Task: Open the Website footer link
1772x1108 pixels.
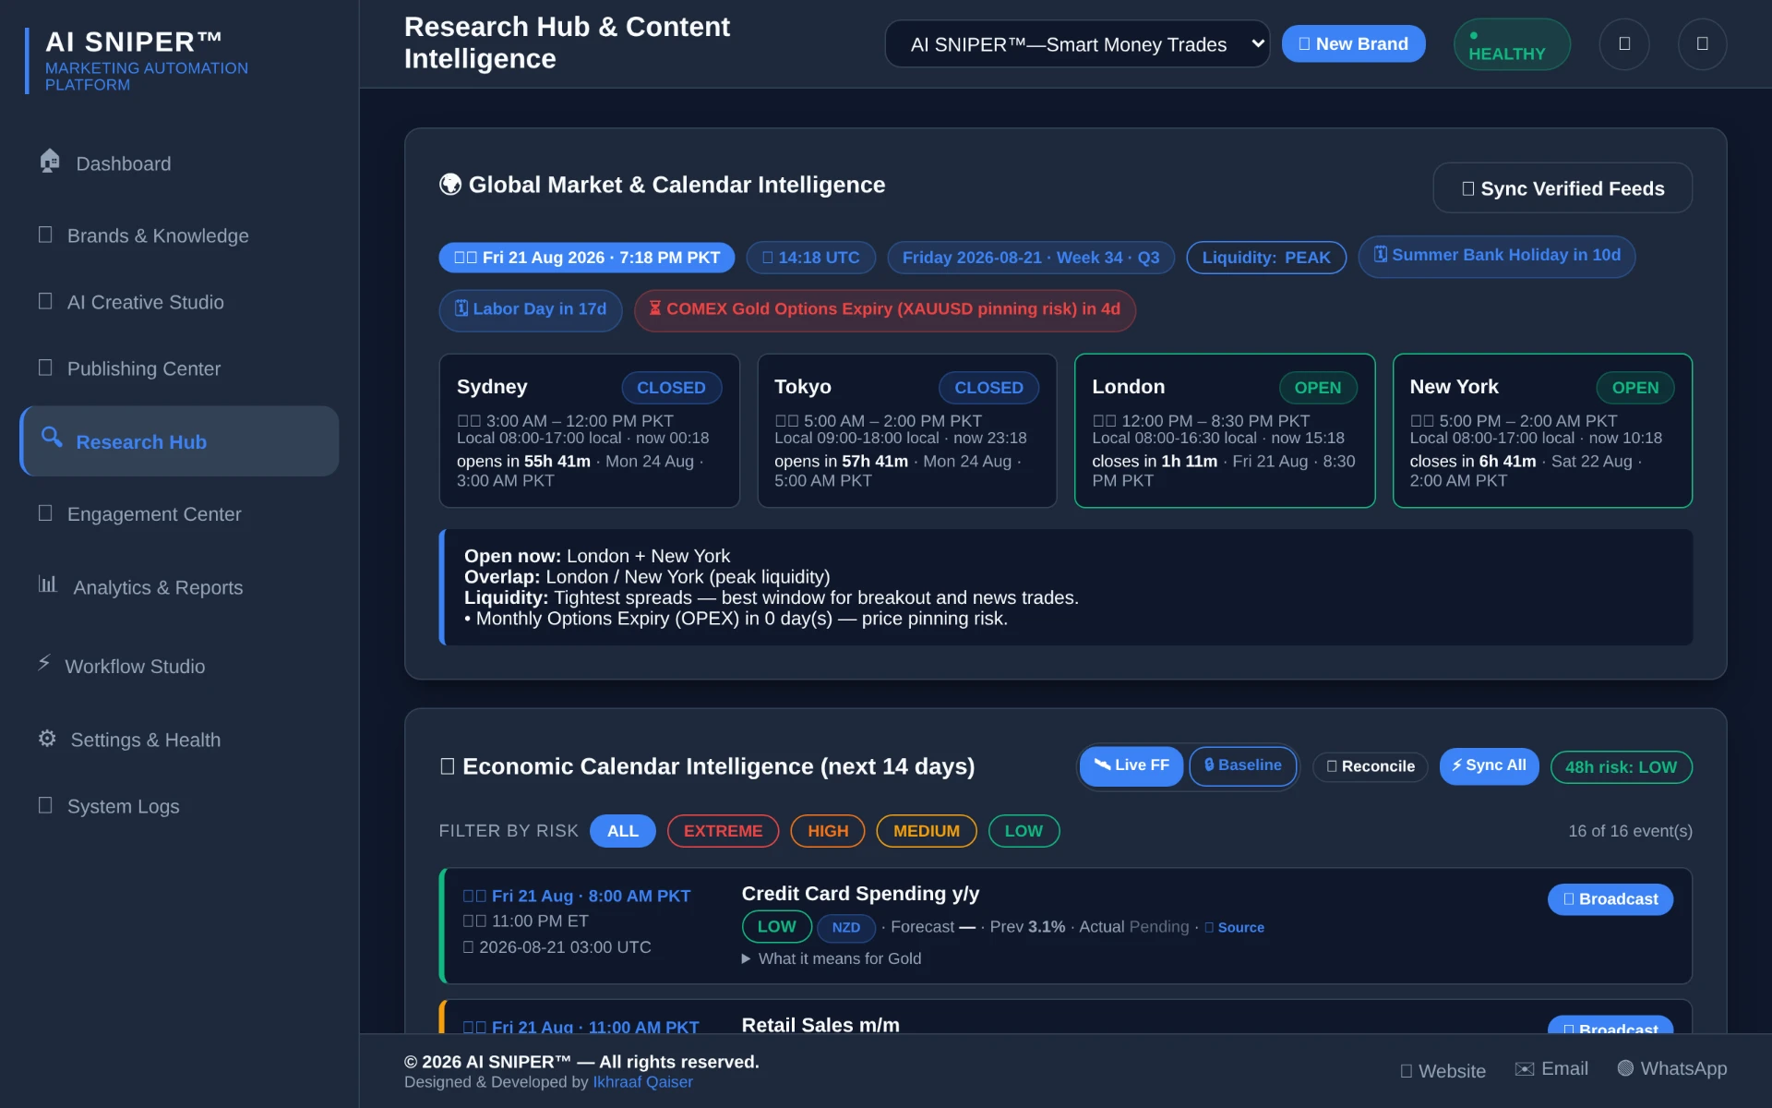Action: [1443, 1071]
